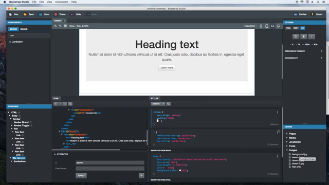
Task: Search within the HTML panel
Action: tap(70, 104)
